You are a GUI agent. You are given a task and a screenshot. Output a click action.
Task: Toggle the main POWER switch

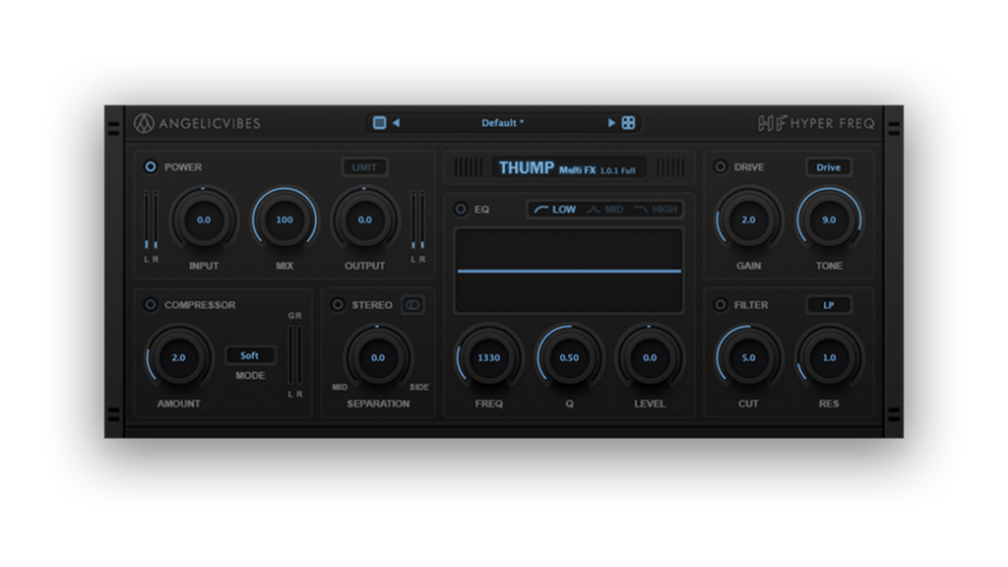click(x=151, y=167)
